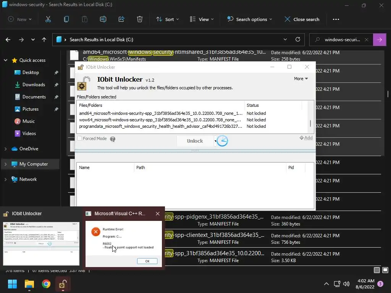The image size is (391, 293).
Task: Open Documents in Quick access
Action: pyautogui.click(x=34, y=97)
